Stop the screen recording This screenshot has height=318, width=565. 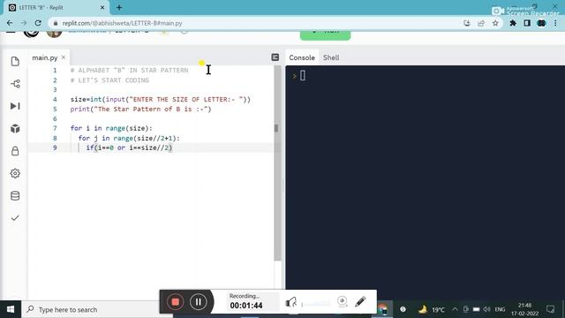[x=176, y=302]
